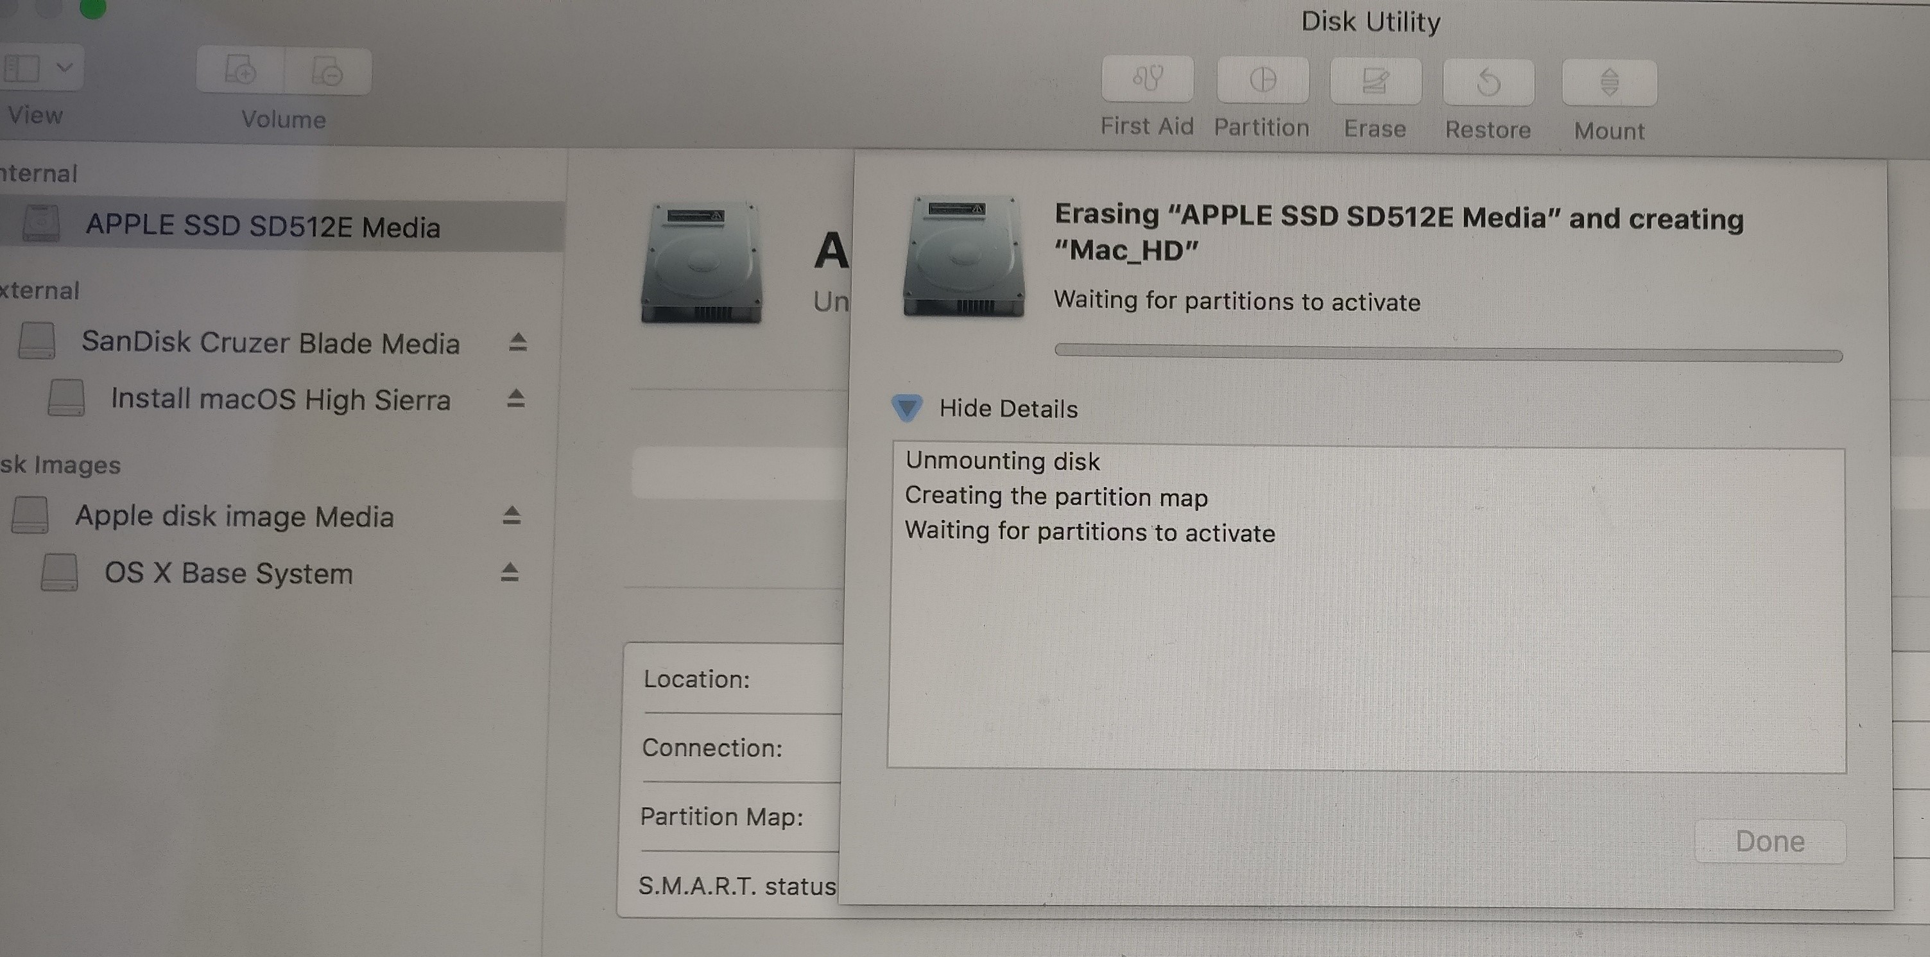Eject OS X Base System volume
Viewport: 1930px width, 957px height.
coord(510,573)
